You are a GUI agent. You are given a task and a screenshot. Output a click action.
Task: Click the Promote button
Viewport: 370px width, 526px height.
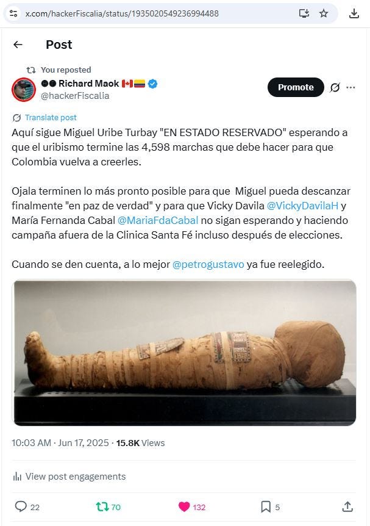click(x=296, y=87)
